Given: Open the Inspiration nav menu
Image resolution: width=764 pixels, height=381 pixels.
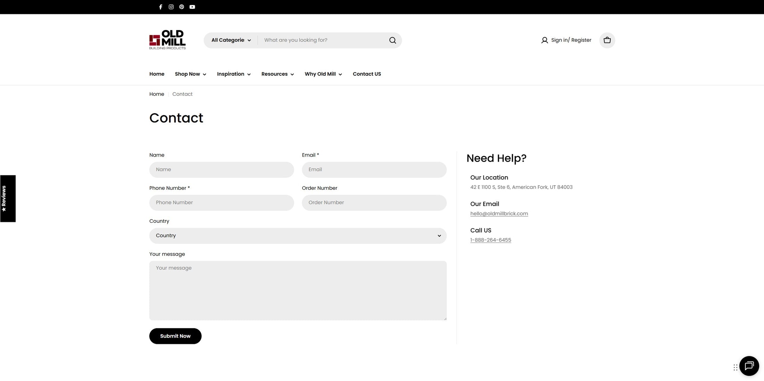Looking at the screenshot, I should [x=234, y=74].
